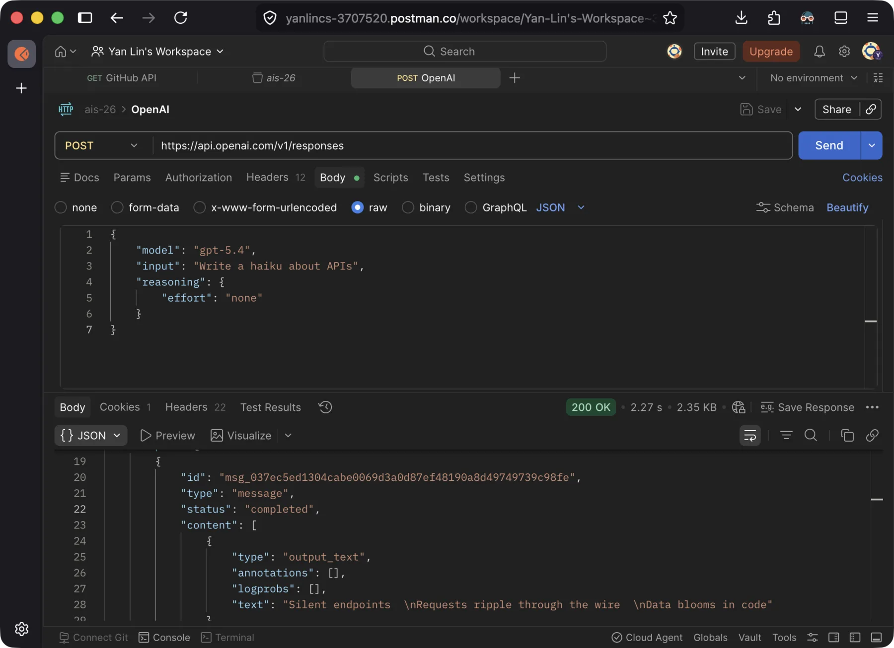Screen dimensions: 894x648
Task: Open the raw body JSON language dropdown
Action: coord(560,207)
